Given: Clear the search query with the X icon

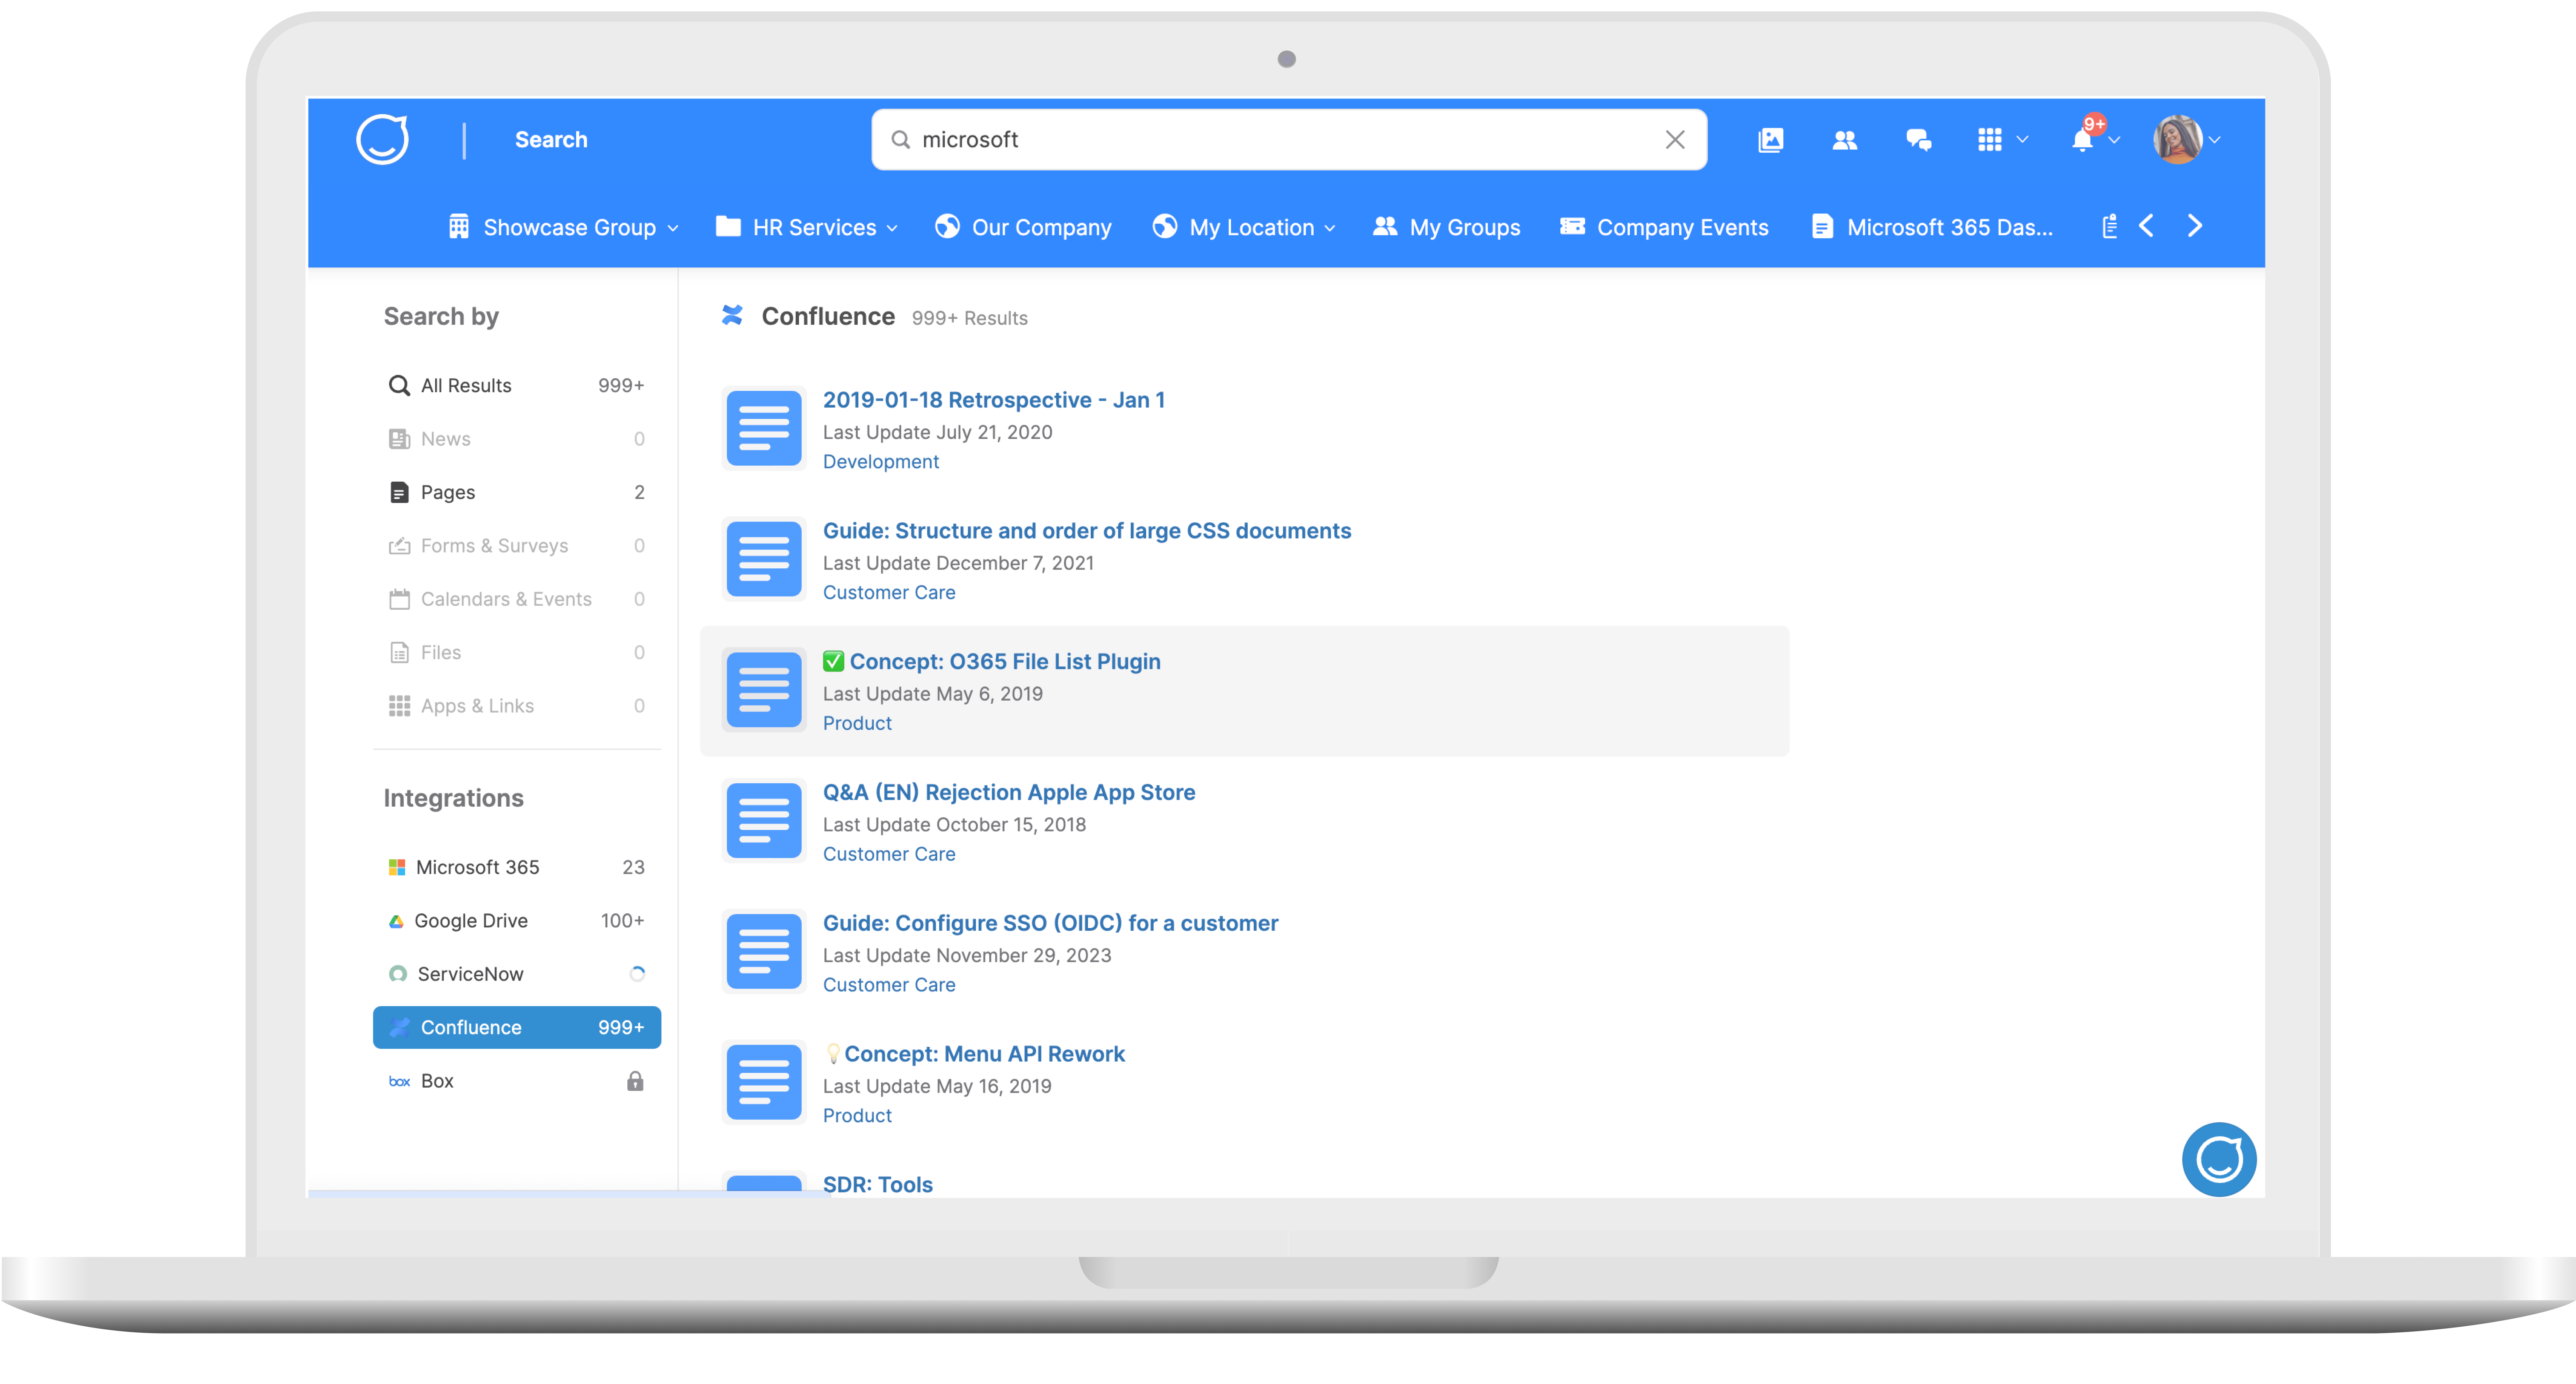Looking at the screenshot, I should pos(1675,140).
